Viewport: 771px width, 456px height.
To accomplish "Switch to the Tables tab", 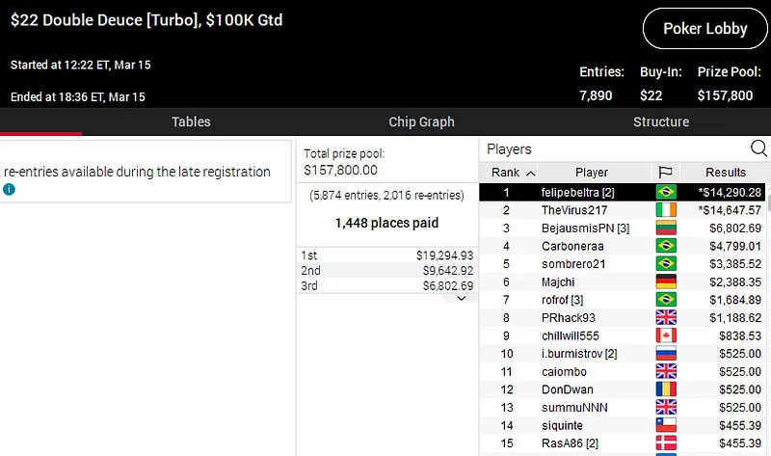I will pyautogui.click(x=191, y=122).
